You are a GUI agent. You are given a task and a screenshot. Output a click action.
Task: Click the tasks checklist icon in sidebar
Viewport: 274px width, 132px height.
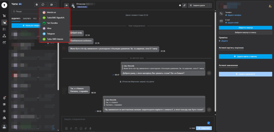pyautogui.click(x=4, y=29)
